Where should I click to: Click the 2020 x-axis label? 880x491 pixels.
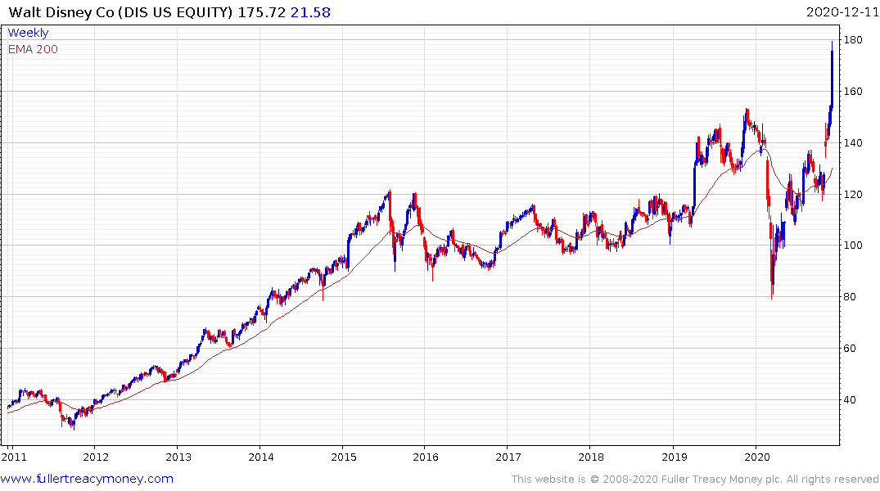(x=756, y=457)
